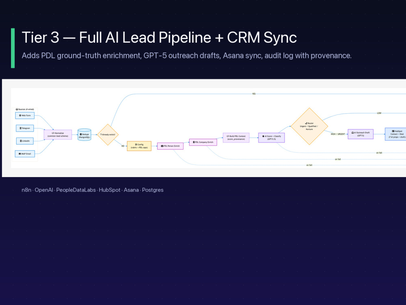Click the Sources (4 wired) group label
This screenshot has width=406, height=305.
click(25, 109)
